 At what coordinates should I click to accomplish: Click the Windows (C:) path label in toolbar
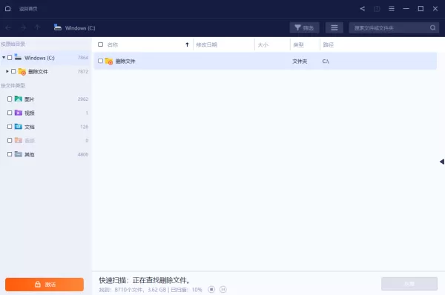80,28
